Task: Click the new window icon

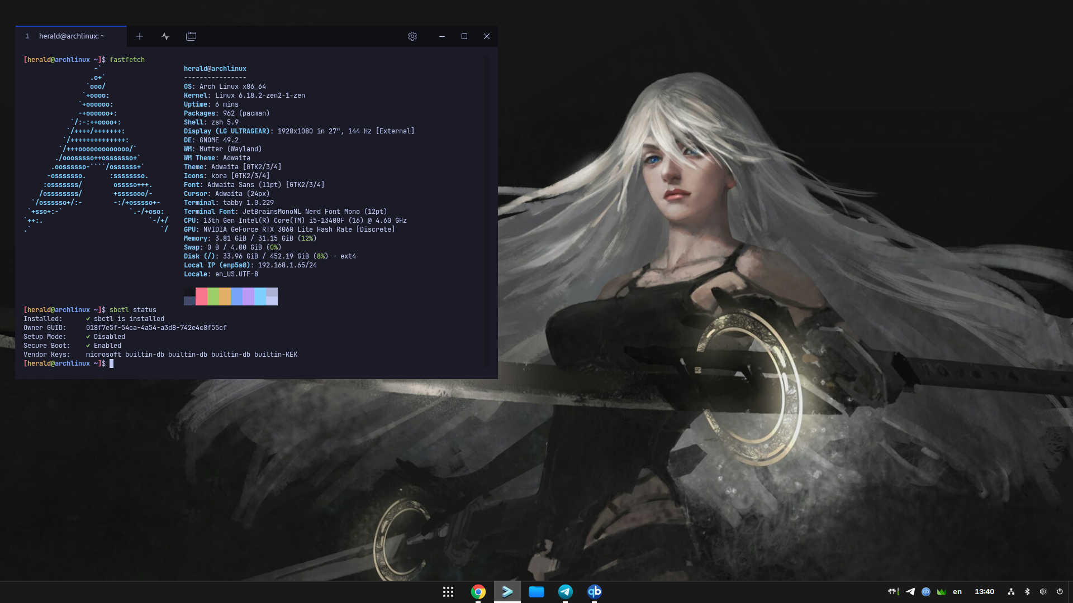Action: click(x=191, y=36)
